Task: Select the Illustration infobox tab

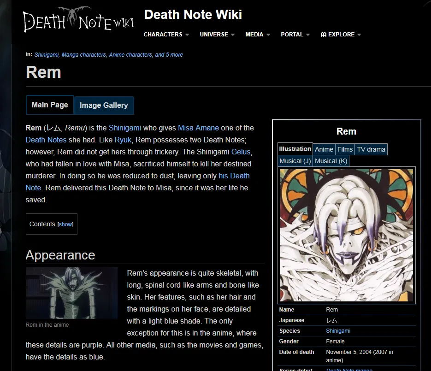Action: tap(295, 149)
